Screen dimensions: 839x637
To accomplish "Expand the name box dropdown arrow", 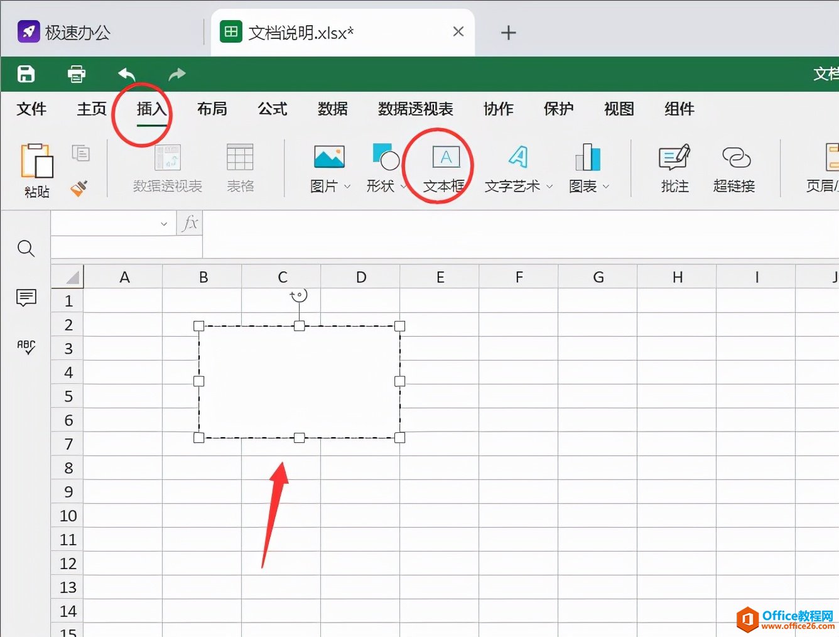I will point(164,223).
